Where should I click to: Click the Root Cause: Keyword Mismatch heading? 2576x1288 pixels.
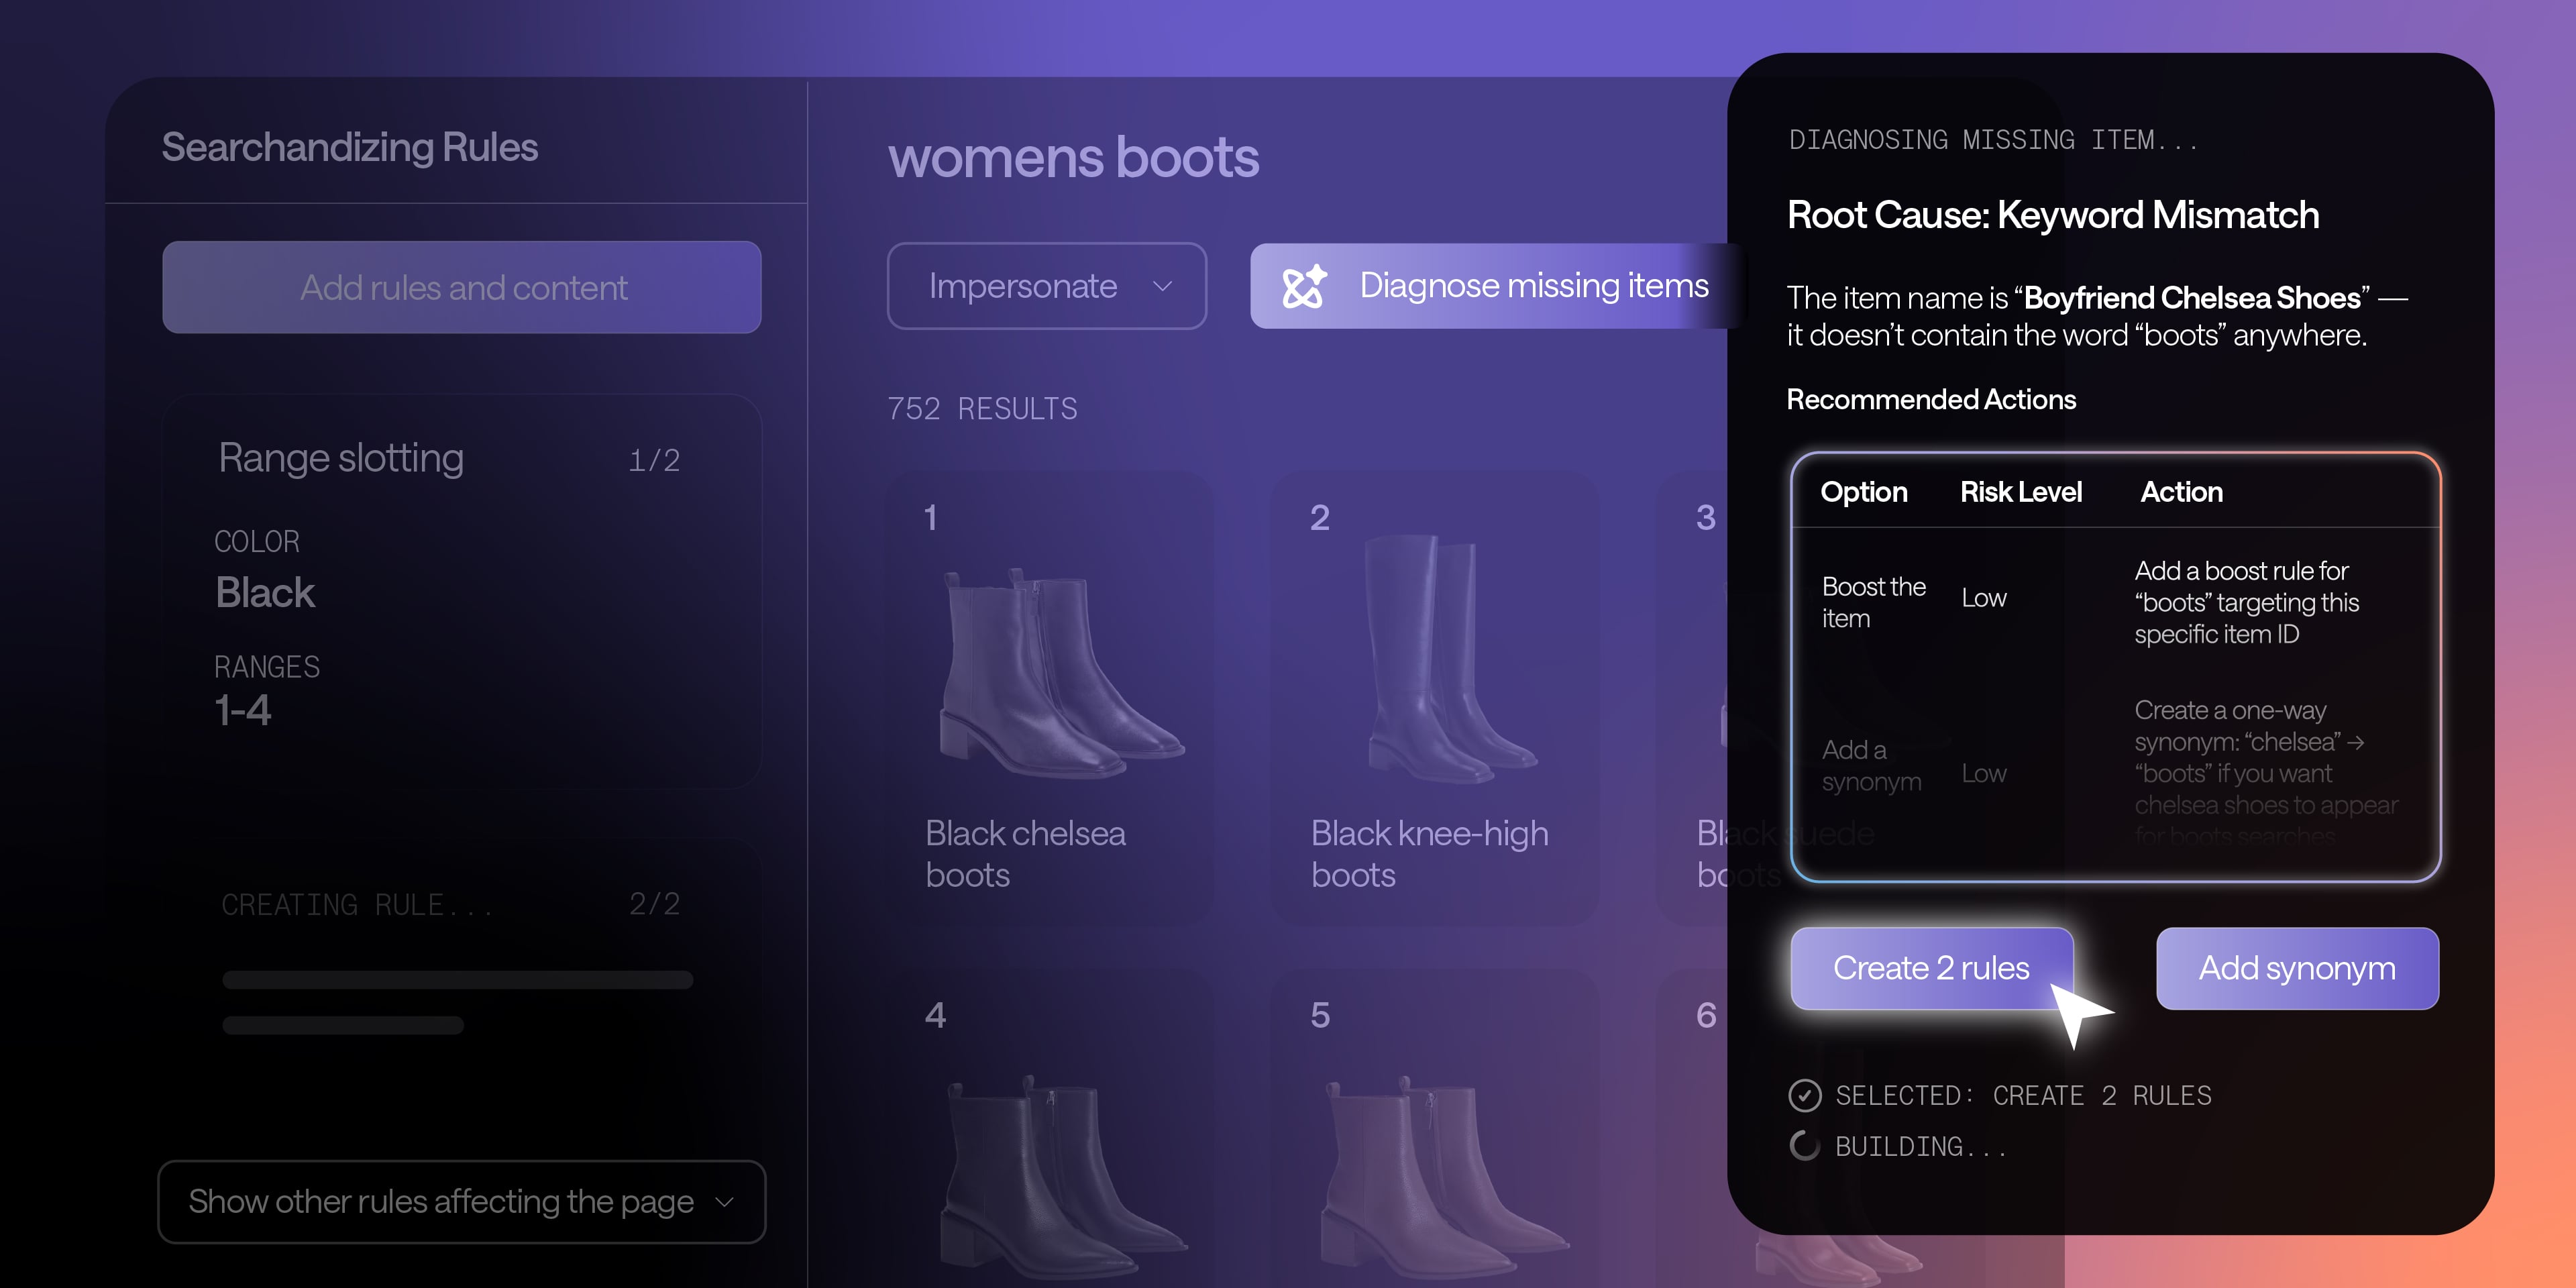point(2053,215)
